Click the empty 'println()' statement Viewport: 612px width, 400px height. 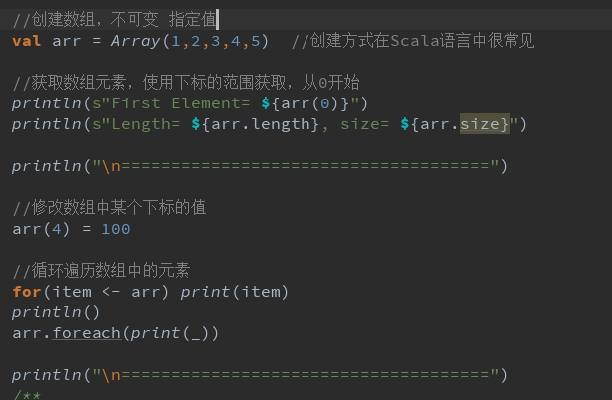pyautogui.click(x=56, y=312)
